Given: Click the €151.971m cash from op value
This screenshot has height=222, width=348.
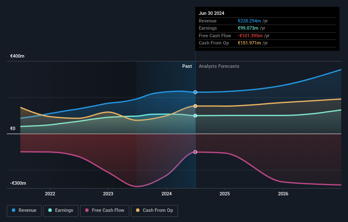Looking at the screenshot, I should pyautogui.click(x=249, y=43).
